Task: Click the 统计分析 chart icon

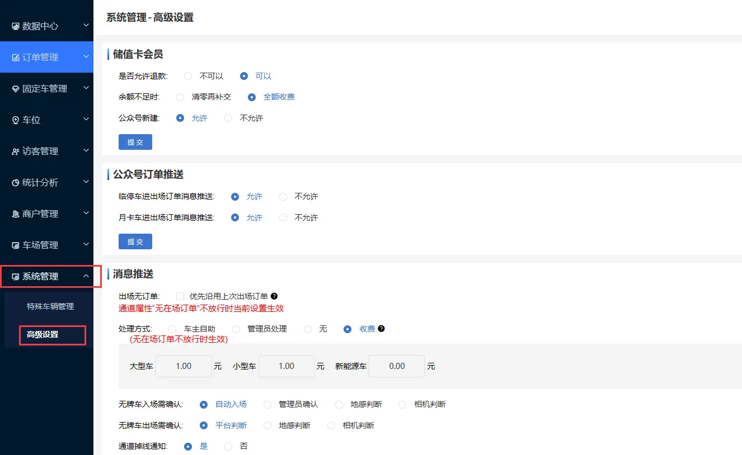Action: tap(16, 183)
